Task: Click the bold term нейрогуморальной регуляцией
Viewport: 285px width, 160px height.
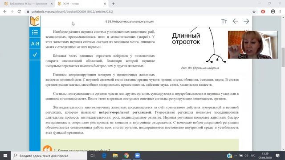Action: [x=125, y=112]
